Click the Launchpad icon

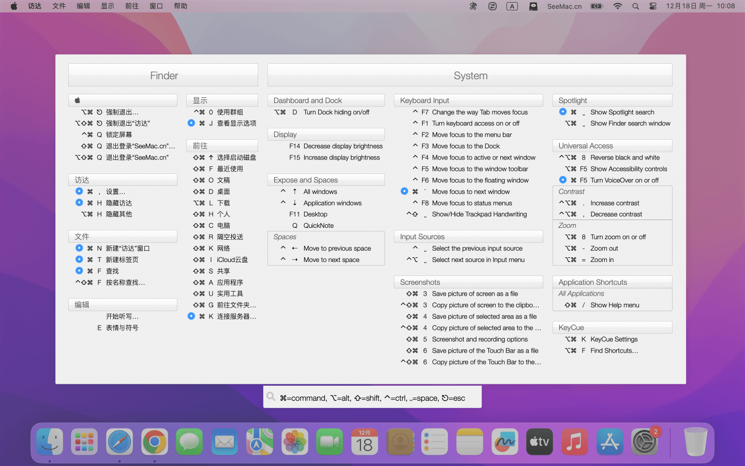point(84,442)
